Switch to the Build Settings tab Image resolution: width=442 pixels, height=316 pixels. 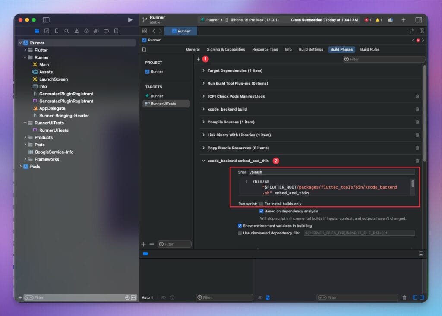pyautogui.click(x=311, y=49)
